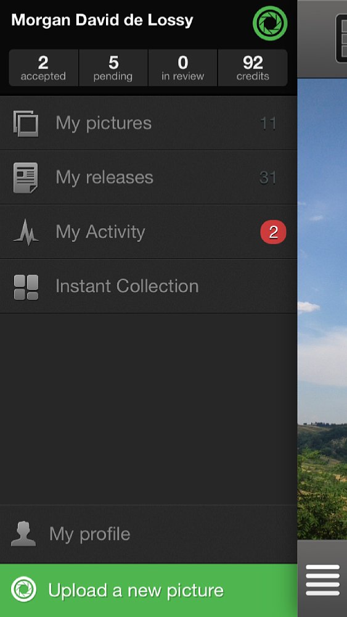Select the 0 in review stat box
Viewport: 347px width, 617px height.
click(182, 68)
